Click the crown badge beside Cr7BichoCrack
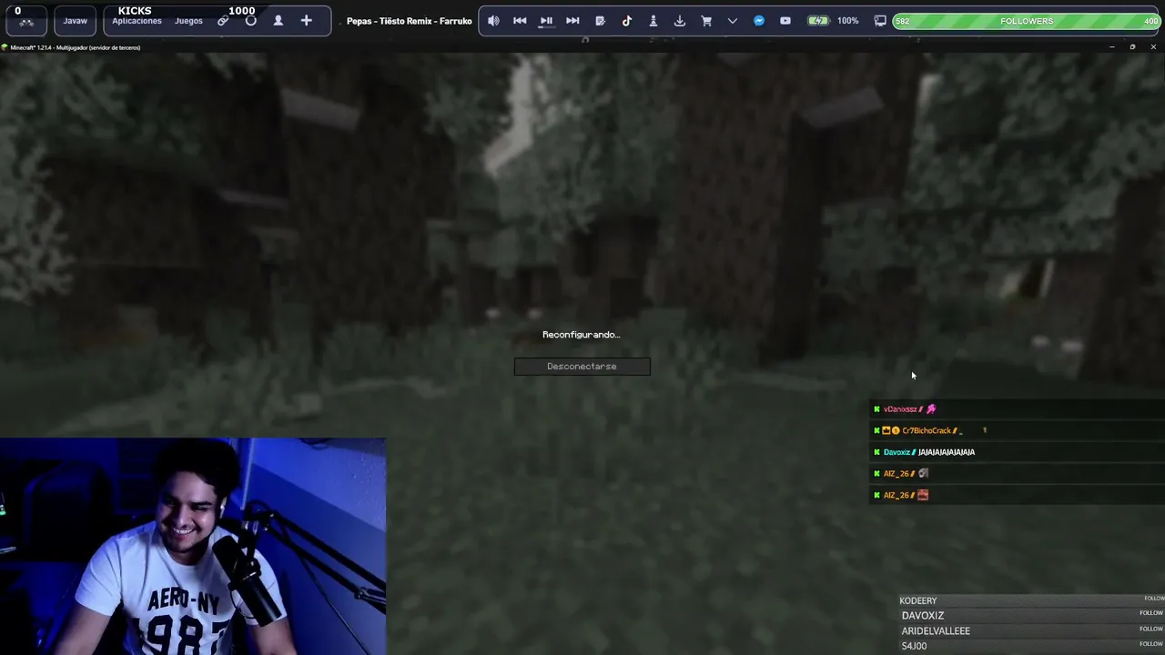Image resolution: width=1165 pixels, height=655 pixels. (886, 430)
